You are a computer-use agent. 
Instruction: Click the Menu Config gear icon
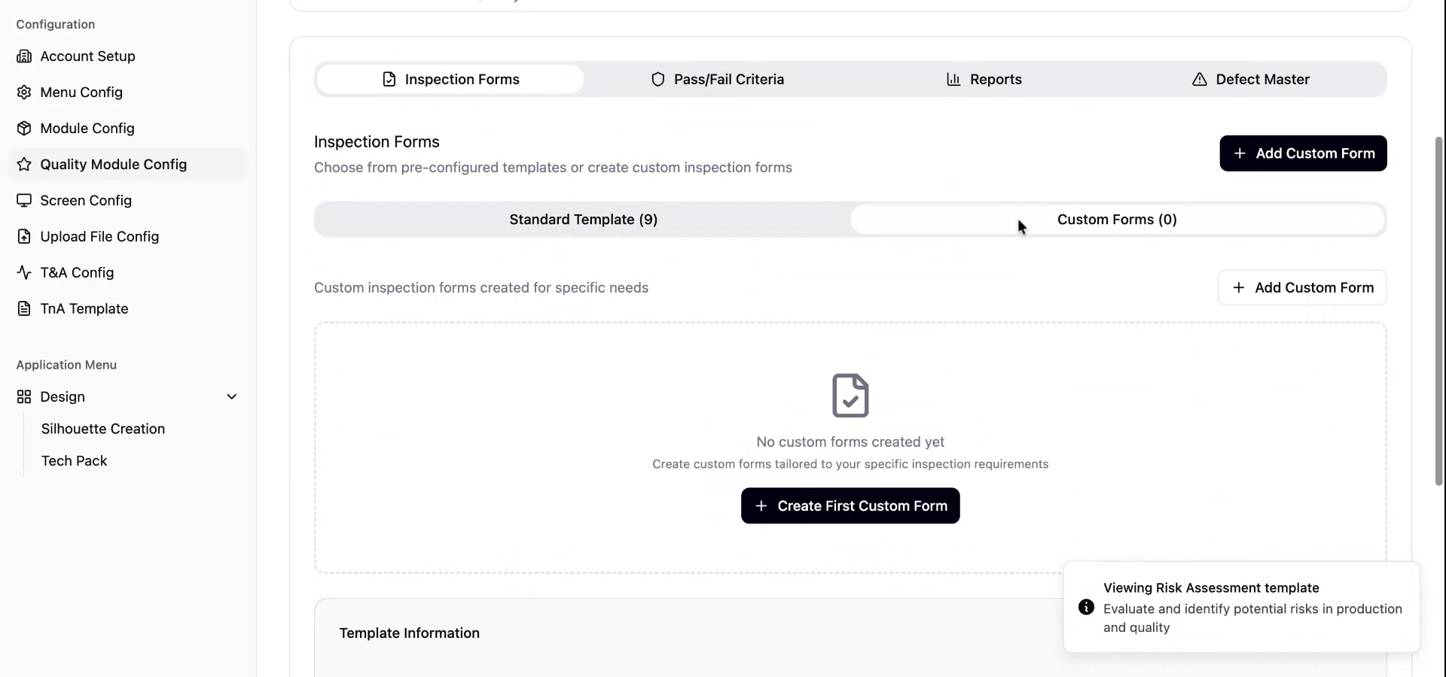point(25,92)
